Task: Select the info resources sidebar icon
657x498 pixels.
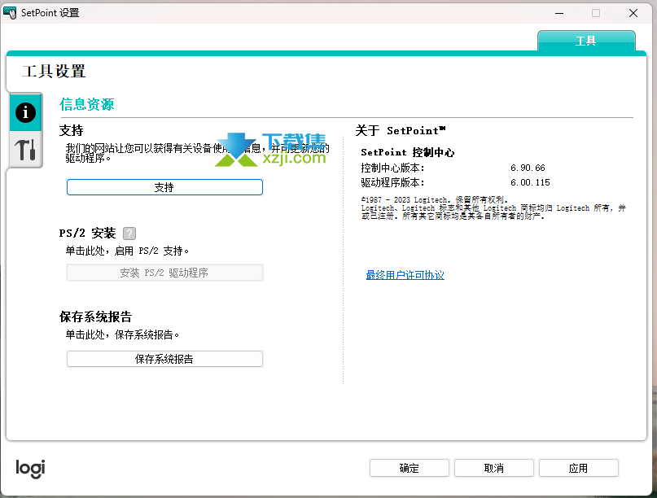Action: pyautogui.click(x=25, y=112)
